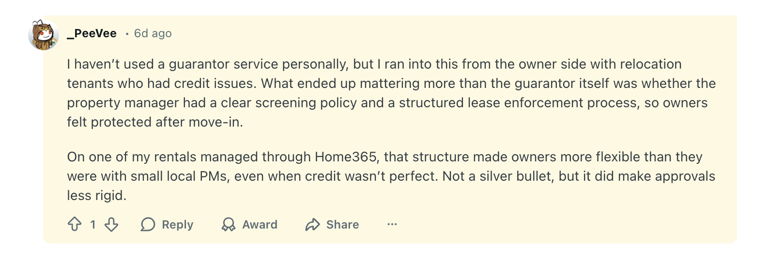The height and width of the screenshot is (258, 768).
Task: Upvote the _PeeVee comment
Action: [x=75, y=224]
